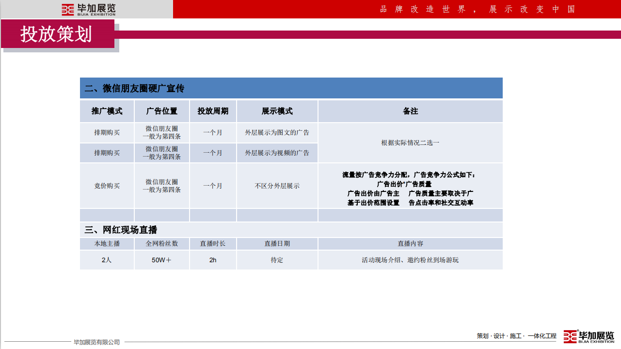Viewport: 621px width, 349px height.
Task: Select the 根据实际情况二选一 note cell
Action: tap(410, 143)
